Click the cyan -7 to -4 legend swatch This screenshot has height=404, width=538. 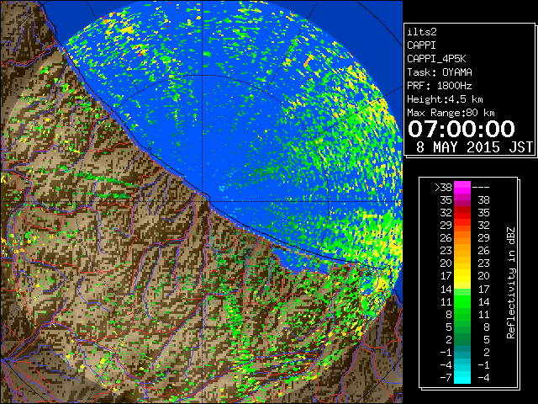[x=462, y=377]
